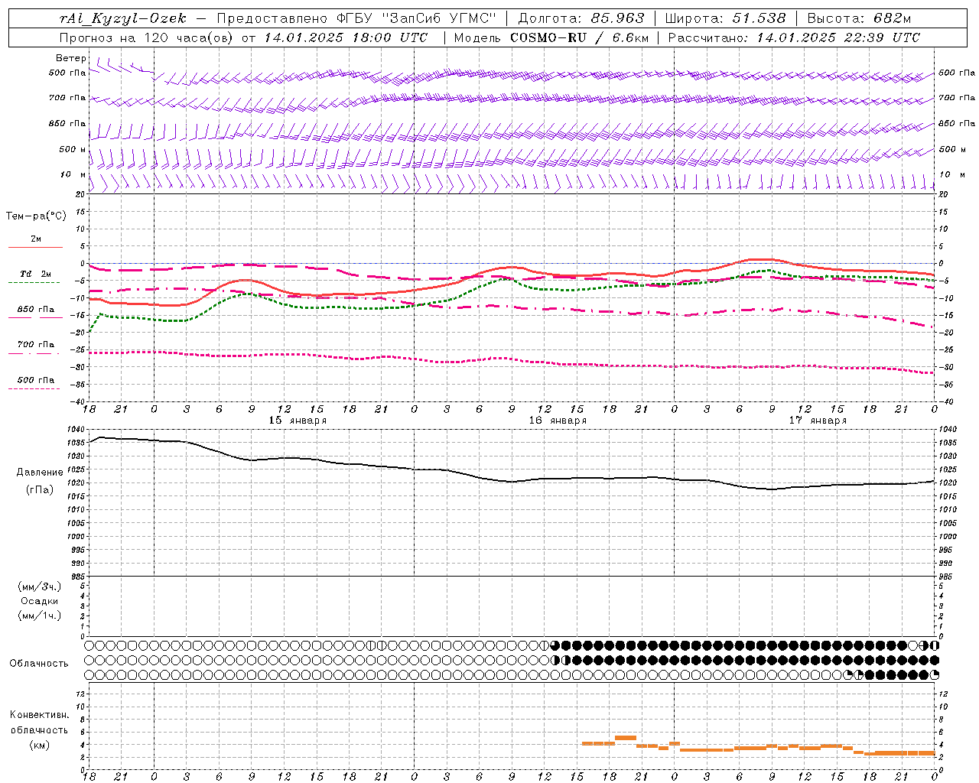Click the 700 гПа temperature legend line sample
Image resolution: width=979 pixels, height=783 pixels.
35,354
